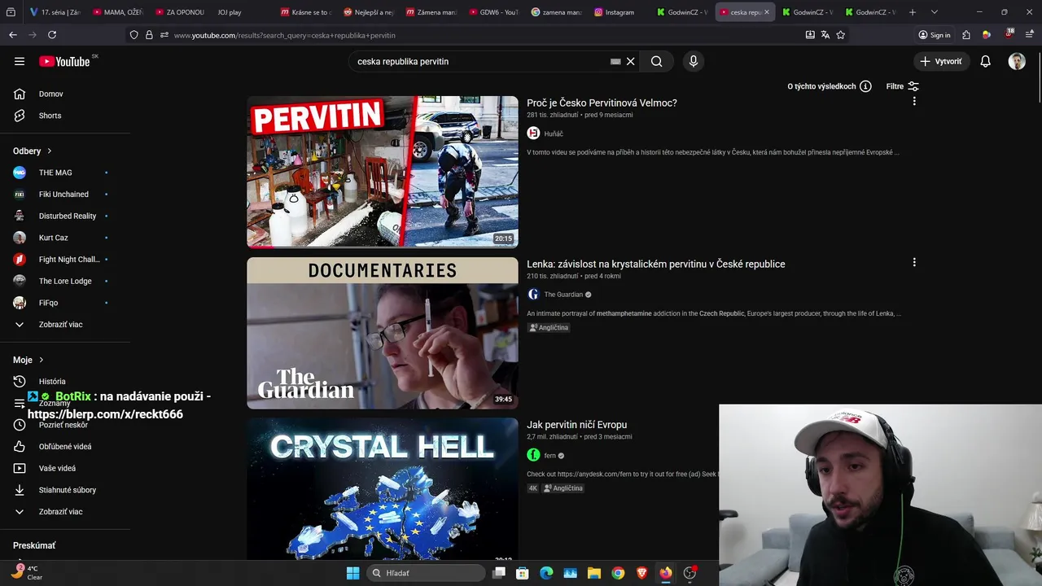Open options menu for Lenka video
The height and width of the screenshot is (586, 1042).
tap(914, 262)
